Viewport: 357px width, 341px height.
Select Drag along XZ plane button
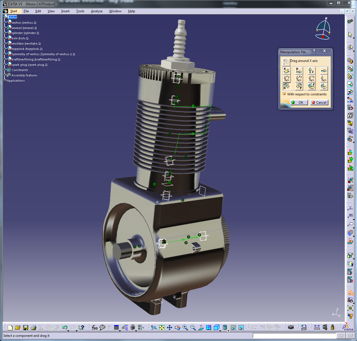311,78
